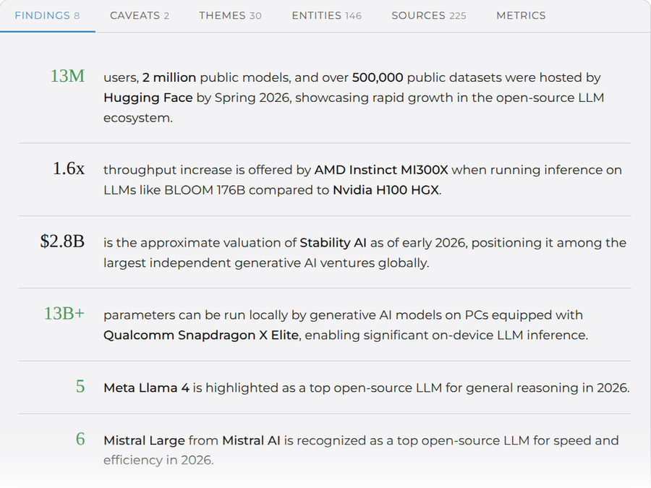This screenshot has height=488, width=651.
Task: Switch to the Caveats tab
Action: (140, 16)
